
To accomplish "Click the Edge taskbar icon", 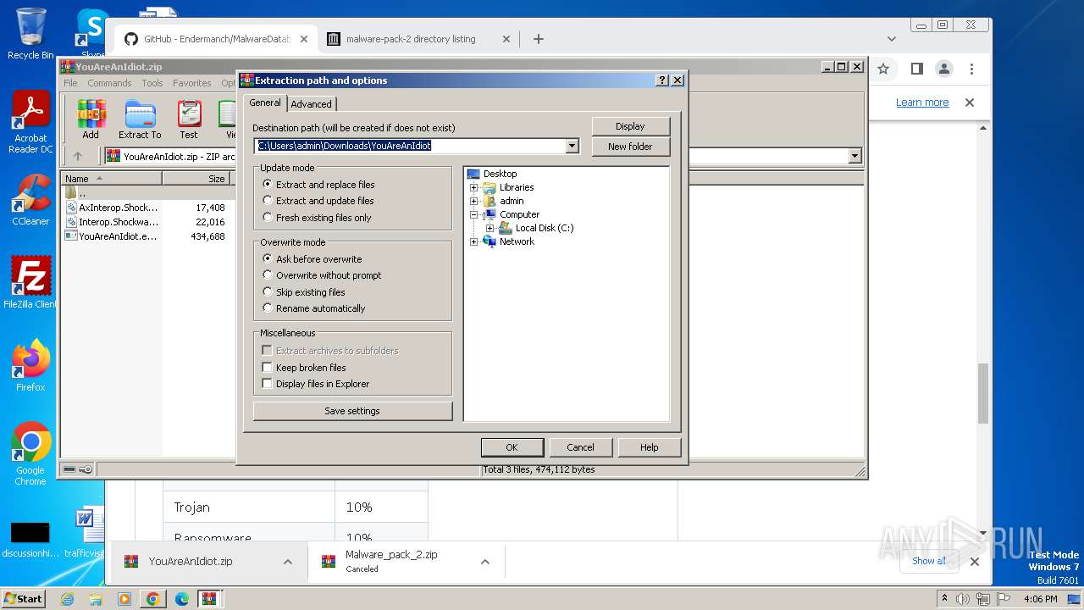I will pyautogui.click(x=181, y=599).
